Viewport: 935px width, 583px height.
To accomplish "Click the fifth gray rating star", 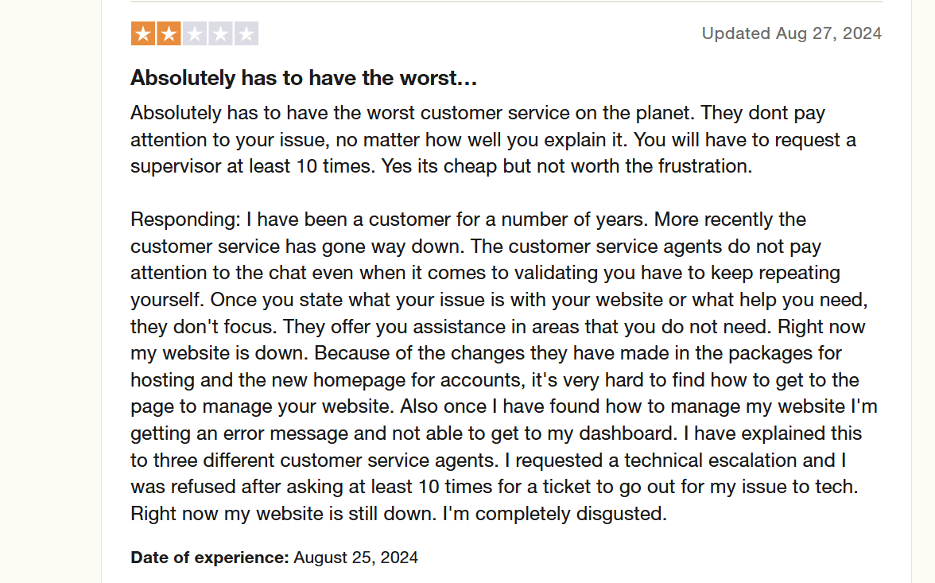I will [x=246, y=34].
